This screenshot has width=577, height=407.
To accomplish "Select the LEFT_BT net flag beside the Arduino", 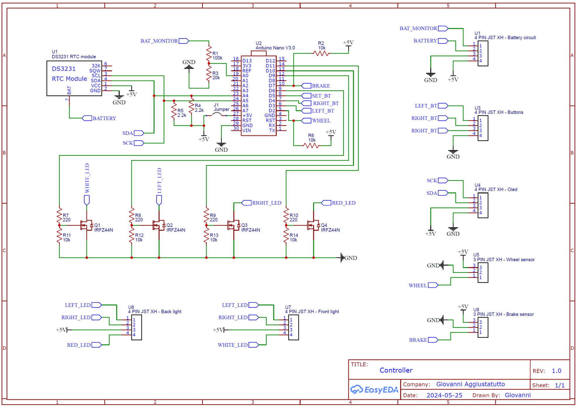I will coord(318,111).
